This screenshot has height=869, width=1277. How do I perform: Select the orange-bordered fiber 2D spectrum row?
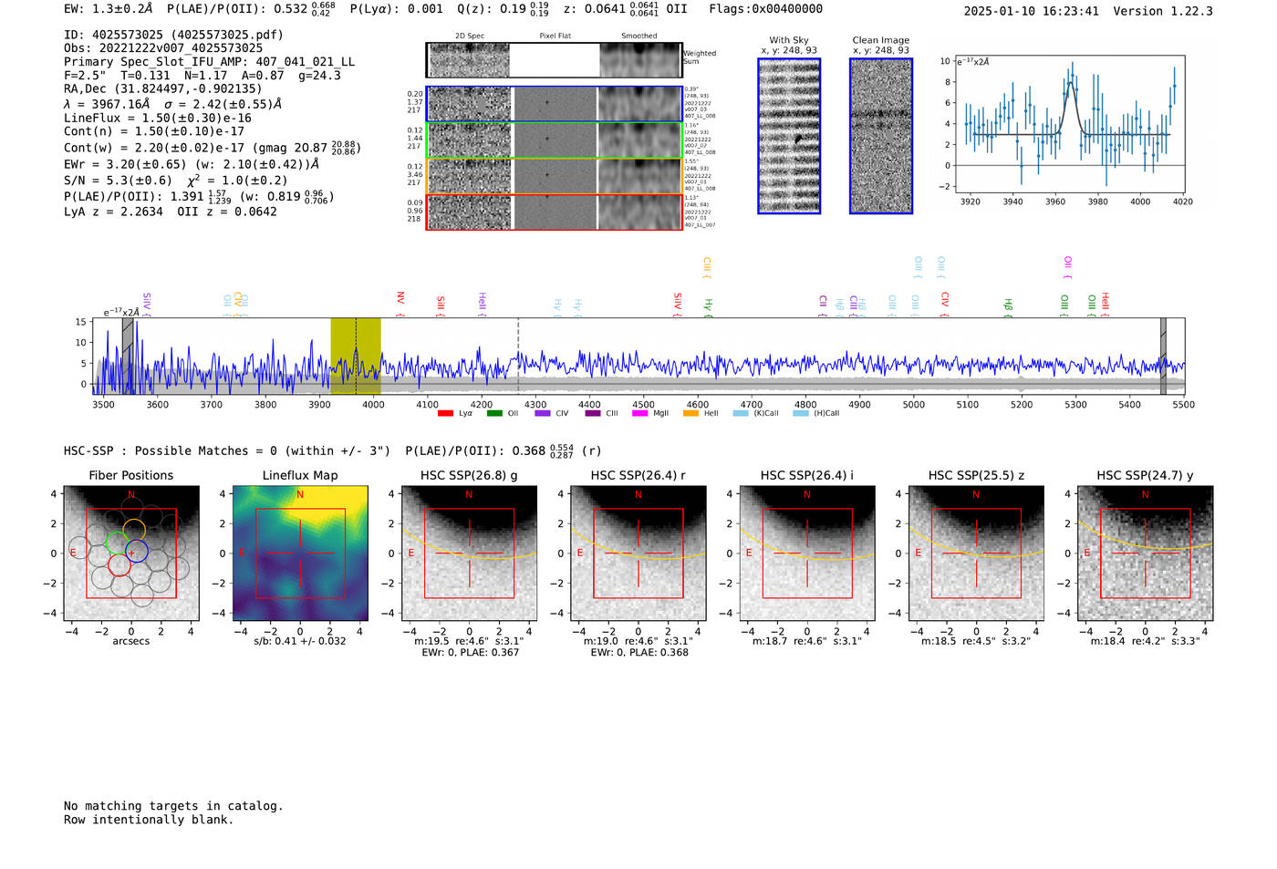tap(554, 176)
